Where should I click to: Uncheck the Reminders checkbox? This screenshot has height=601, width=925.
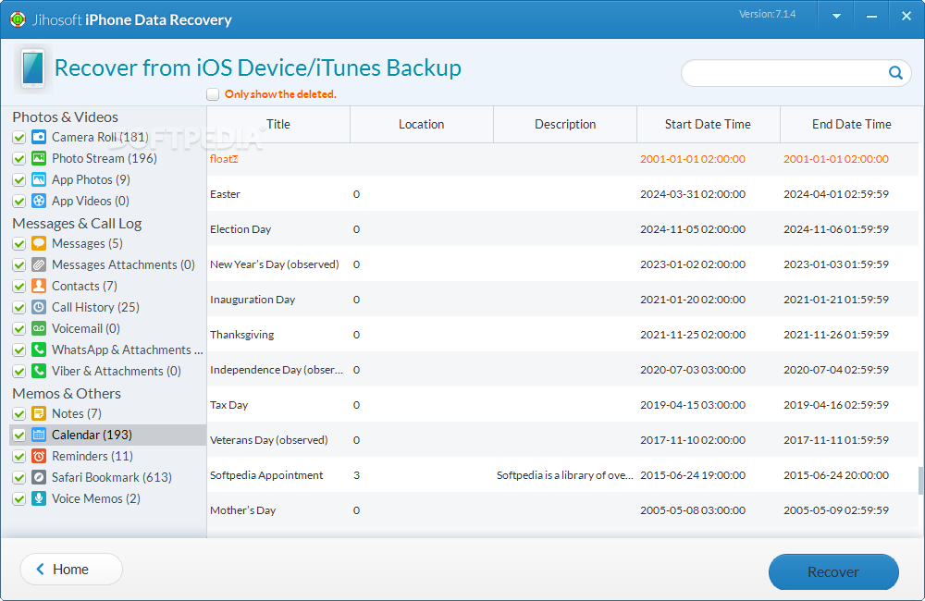click(x=18, y=457)
